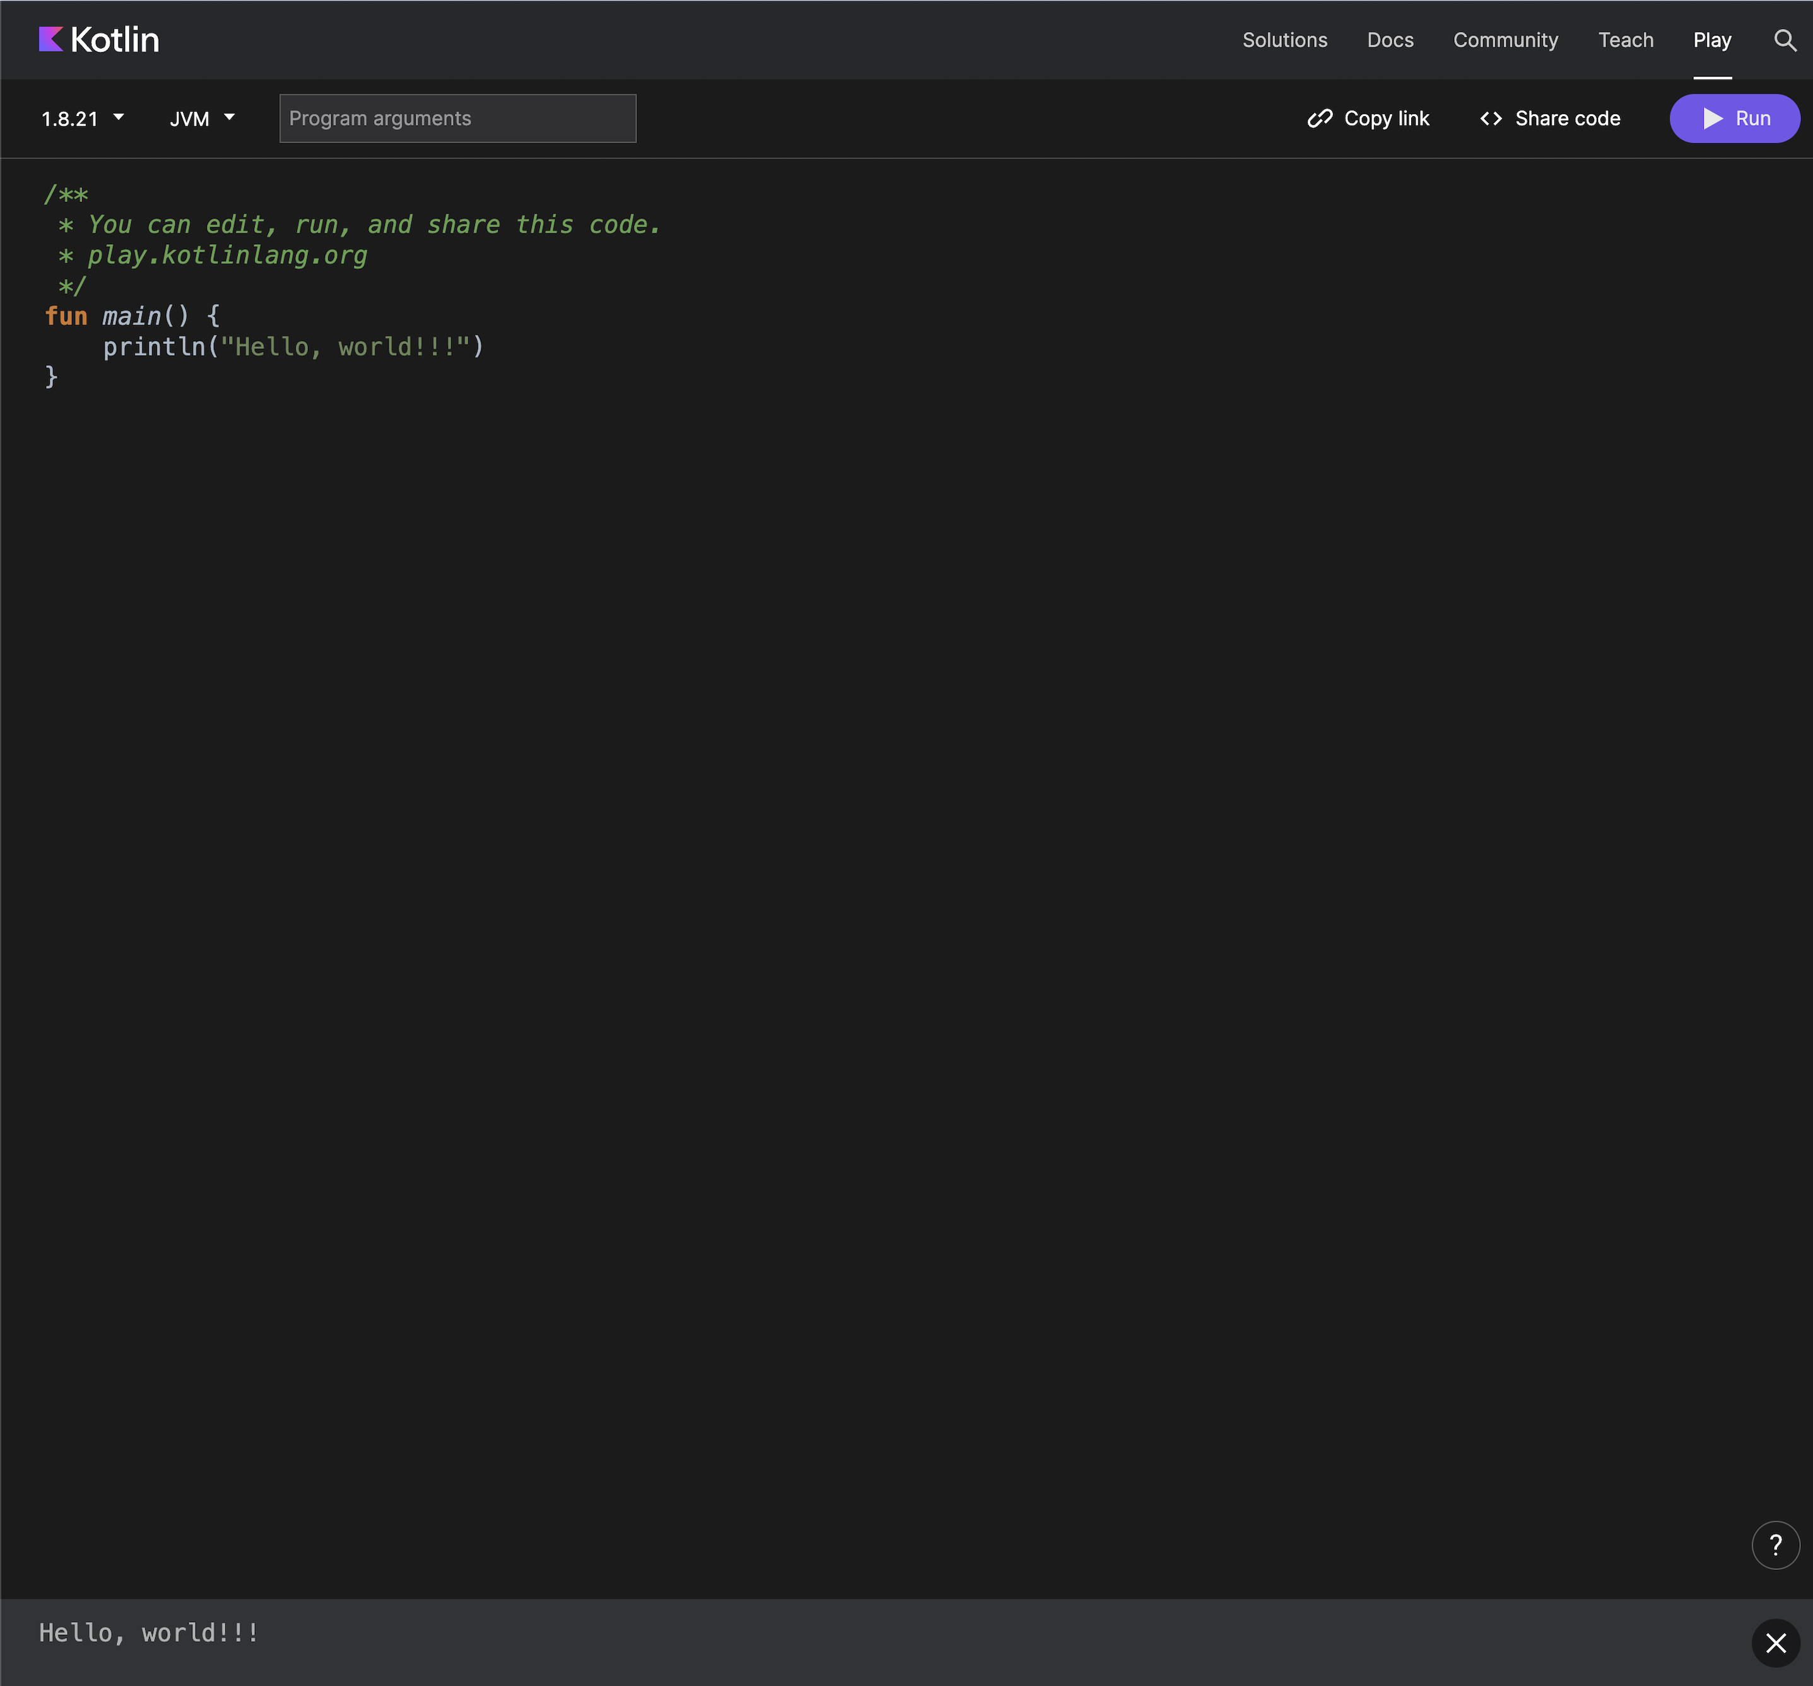
Task: Click the Kotlin logo icon
Action: click(x=51, y=39)
